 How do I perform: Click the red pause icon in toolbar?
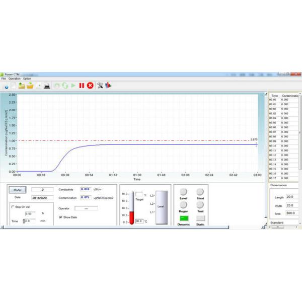pos(82,86)
